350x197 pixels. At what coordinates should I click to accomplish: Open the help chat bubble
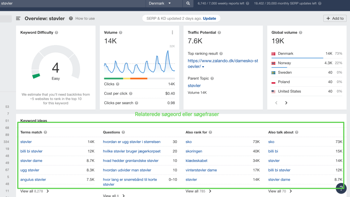[341, 188]
